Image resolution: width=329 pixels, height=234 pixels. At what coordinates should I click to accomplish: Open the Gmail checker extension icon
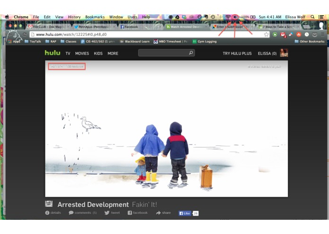click(283, 35)
